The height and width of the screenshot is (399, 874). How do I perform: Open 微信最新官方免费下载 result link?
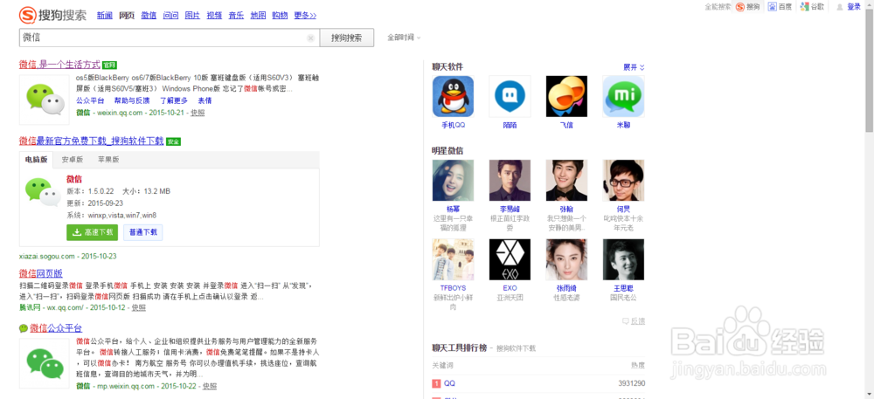[92, 141]
